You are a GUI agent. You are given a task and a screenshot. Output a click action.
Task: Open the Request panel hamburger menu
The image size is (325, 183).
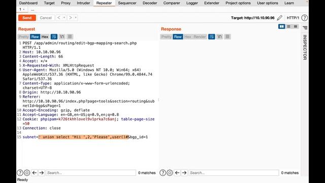click(70, 37)
